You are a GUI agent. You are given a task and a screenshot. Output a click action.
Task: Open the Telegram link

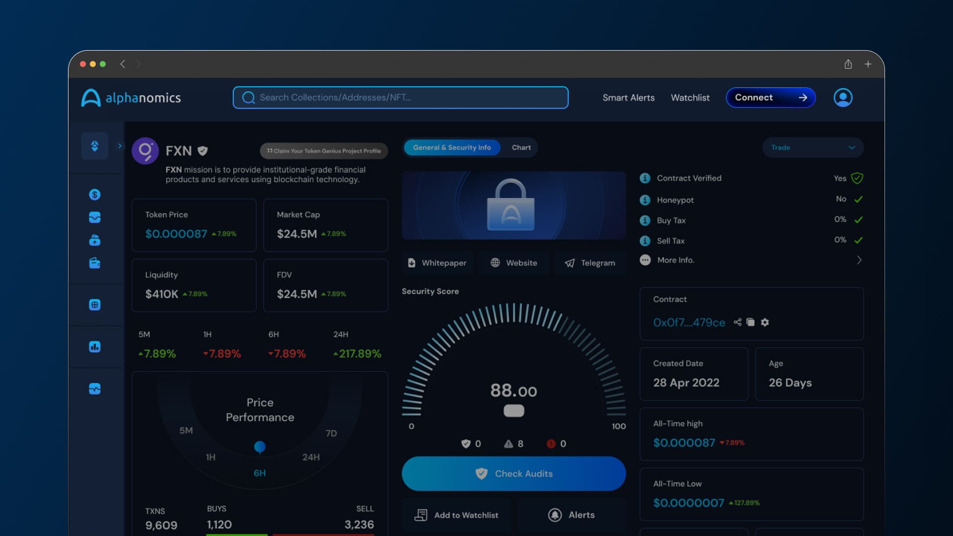point(590,263)
